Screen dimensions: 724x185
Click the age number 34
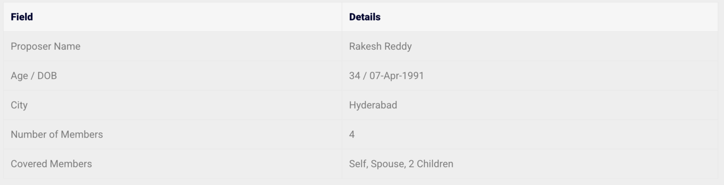pos(354,76)
